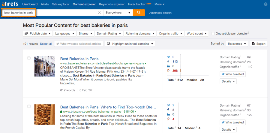Viewport: 270px width, 133px height.
Task: Click the green padlock icon on tripsavvy URL
Action: [x=61, y=112]
